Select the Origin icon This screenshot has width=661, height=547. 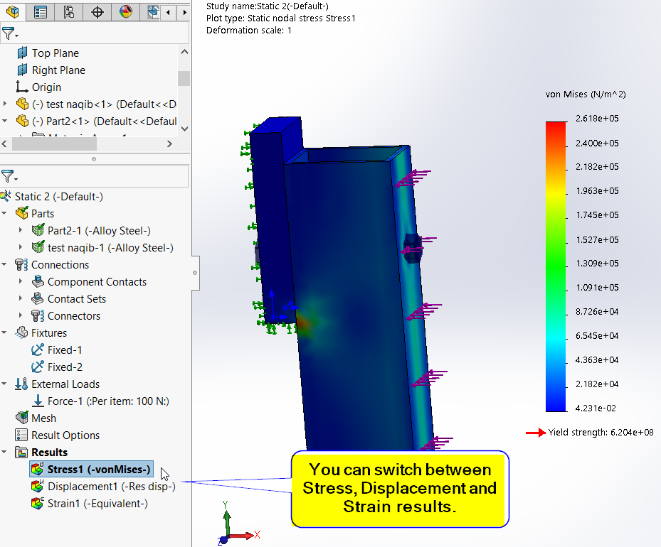point(22,87)
